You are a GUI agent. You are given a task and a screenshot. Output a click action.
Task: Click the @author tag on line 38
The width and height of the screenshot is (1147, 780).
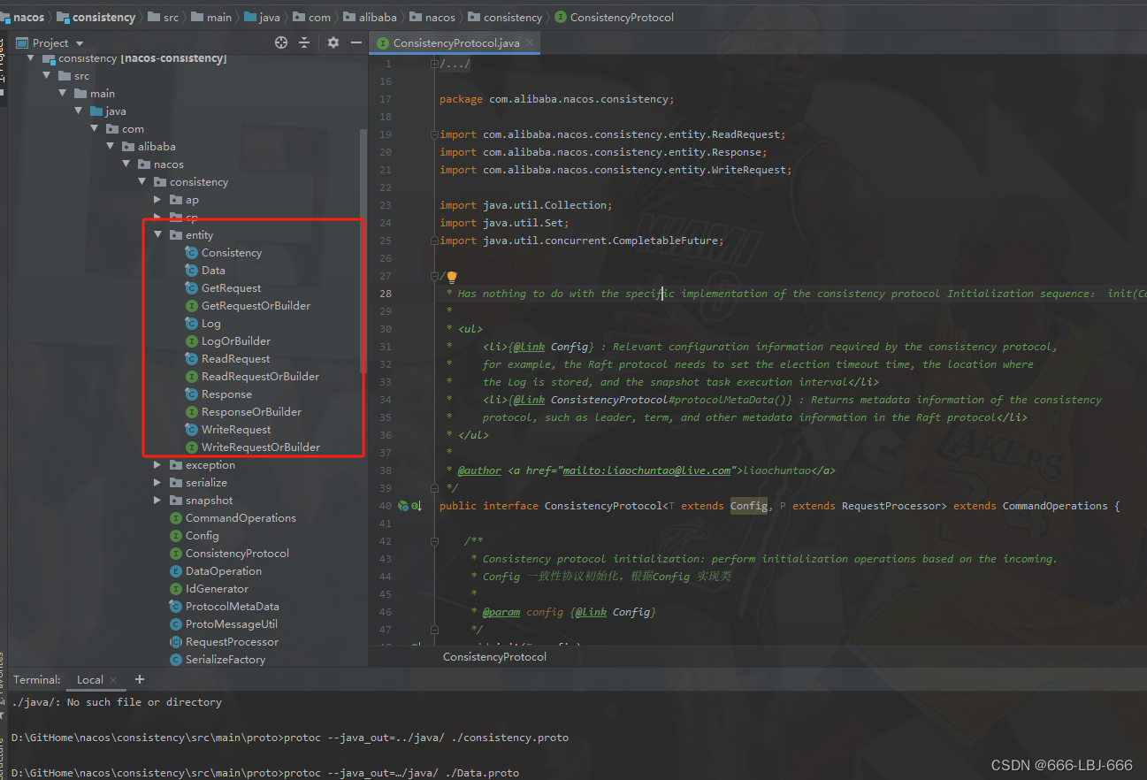(479, 470)
